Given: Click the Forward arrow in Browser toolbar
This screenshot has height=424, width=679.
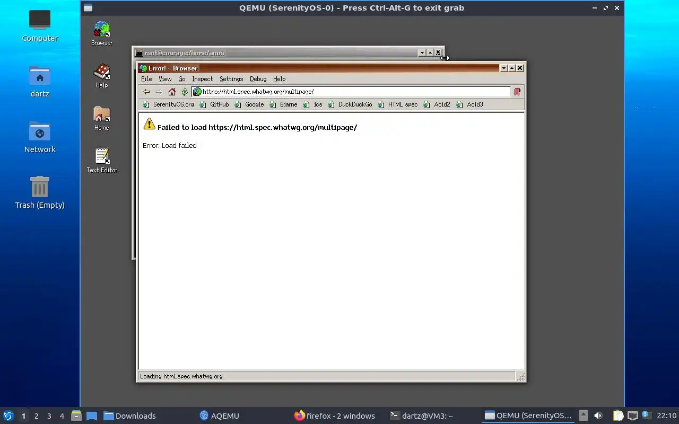Looking at the screenshot, I should (x=159, y=92).
